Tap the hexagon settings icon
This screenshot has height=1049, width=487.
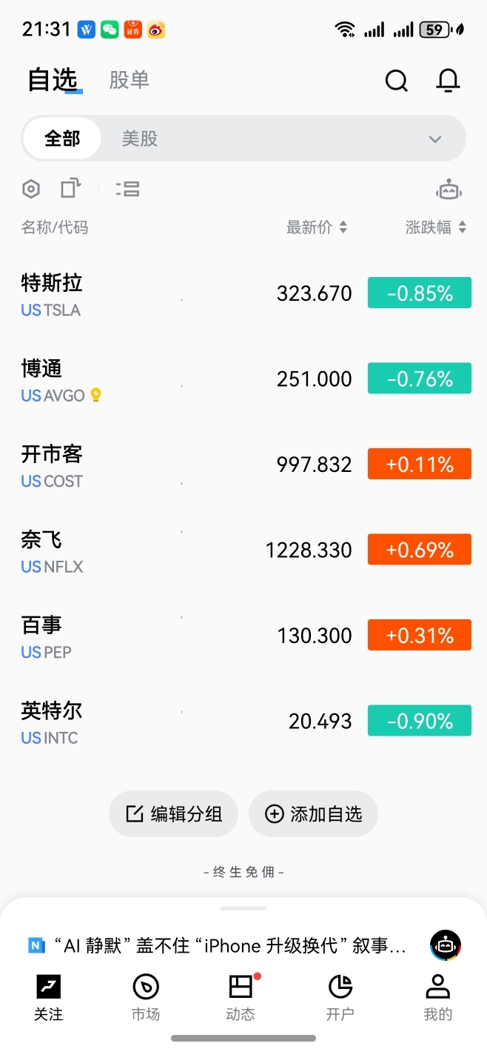(x=30, y=189)
